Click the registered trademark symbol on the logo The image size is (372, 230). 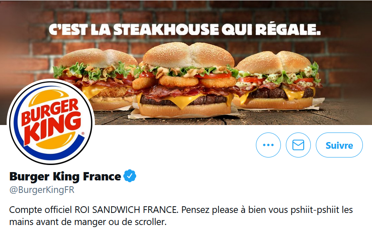[x=83, y=133]
